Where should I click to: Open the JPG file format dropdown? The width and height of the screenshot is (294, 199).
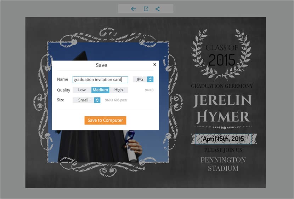click(x=143, y=80)
